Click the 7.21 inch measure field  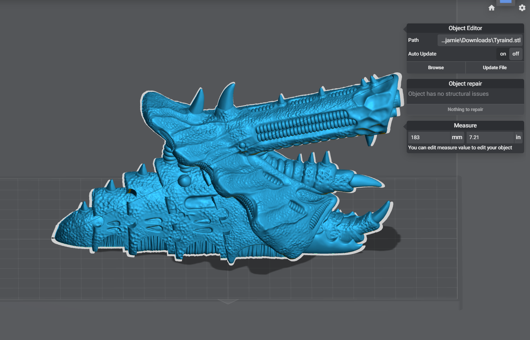pos(490,138)
